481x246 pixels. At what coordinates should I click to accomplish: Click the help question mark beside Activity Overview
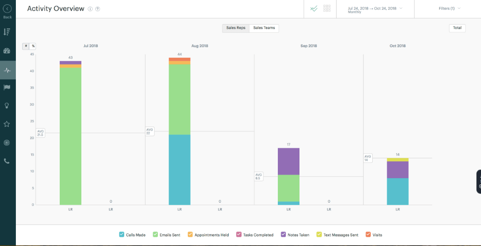(x=98, y=9)
